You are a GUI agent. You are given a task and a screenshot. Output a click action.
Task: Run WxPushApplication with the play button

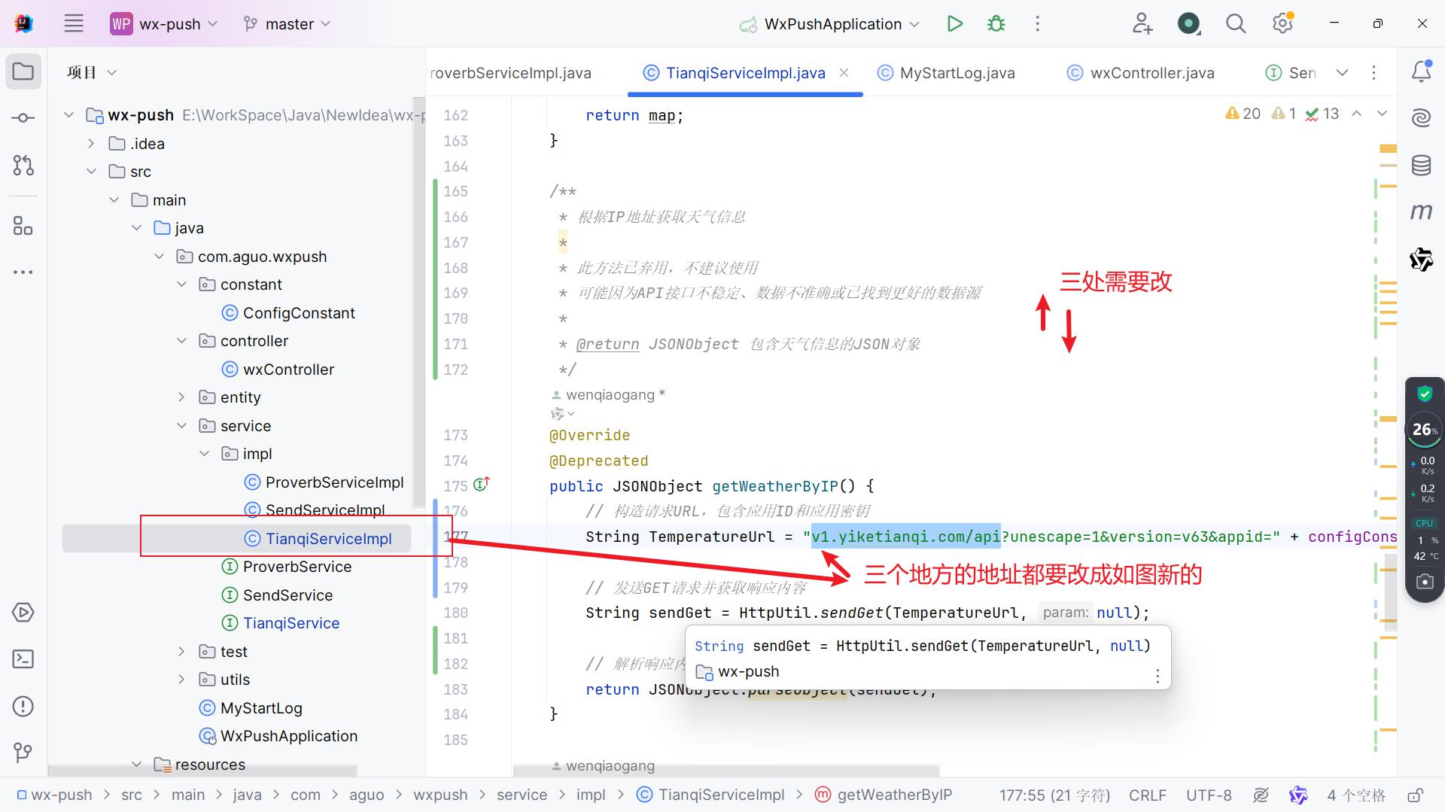point(954,23)
